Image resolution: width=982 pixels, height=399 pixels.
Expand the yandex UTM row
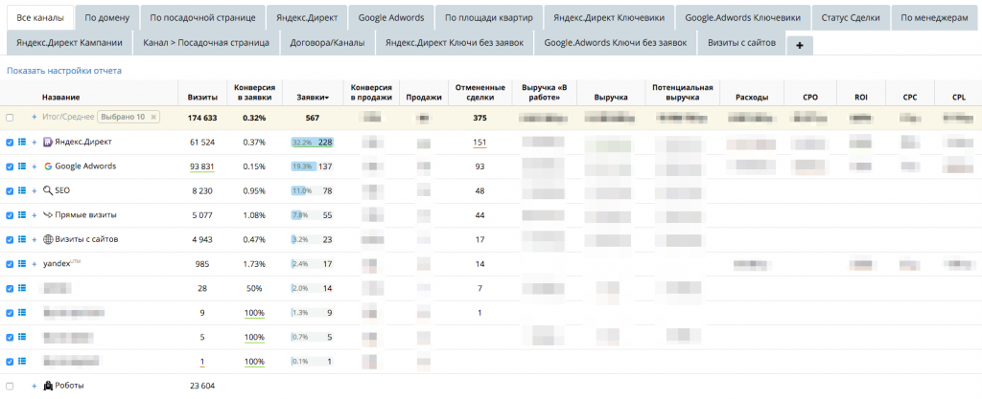click(35, 264)
